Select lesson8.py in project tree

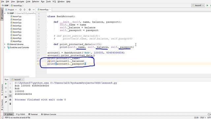point(16,38)
